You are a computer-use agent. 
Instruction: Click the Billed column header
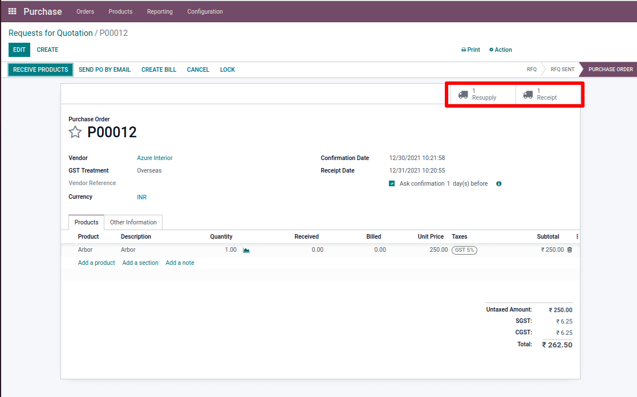[374, 236]
